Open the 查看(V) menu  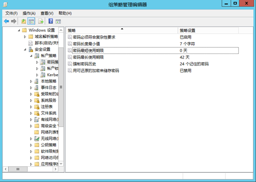pyautogui.click(x=47, y=13)
